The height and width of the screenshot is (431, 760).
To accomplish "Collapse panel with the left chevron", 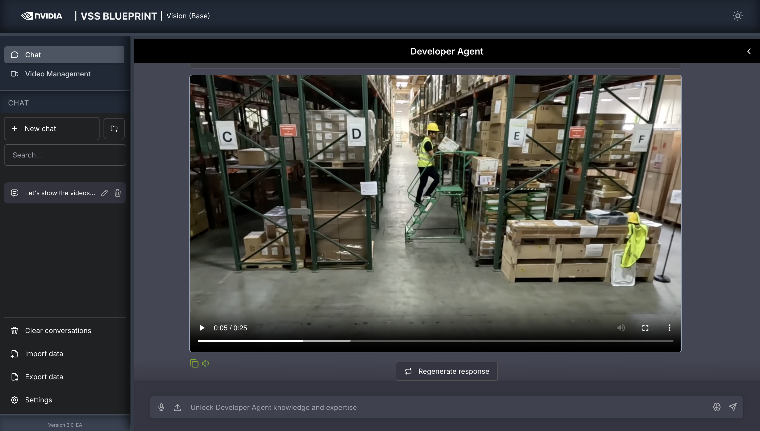I will click(749, 51).
